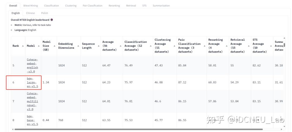The height and width of the screenshot is (132, 292).
Task: Sort by Model Size (GB) arrow
Action: point(54,46)
